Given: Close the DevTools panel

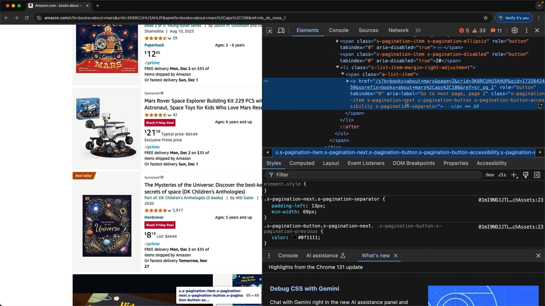Looking at the screenshot, I should click(537, 31).
